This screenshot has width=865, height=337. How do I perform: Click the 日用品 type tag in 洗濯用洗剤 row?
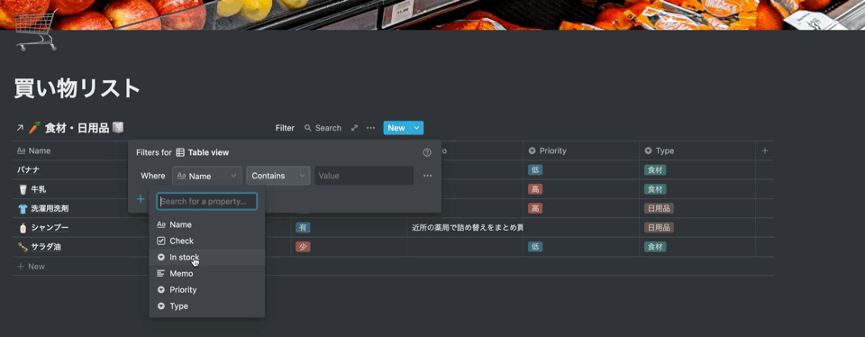coord(659,208)
